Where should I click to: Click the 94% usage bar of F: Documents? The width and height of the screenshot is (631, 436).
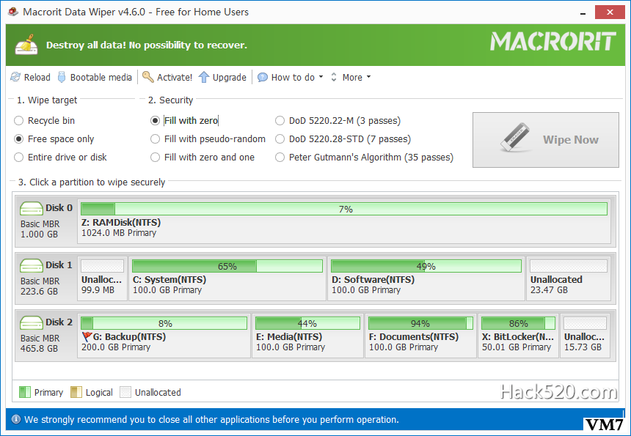click(420, 323)
